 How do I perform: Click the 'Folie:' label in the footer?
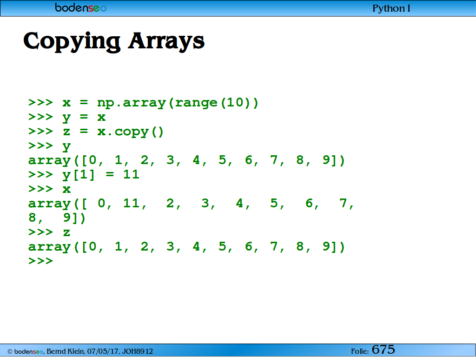click(360, 351)
